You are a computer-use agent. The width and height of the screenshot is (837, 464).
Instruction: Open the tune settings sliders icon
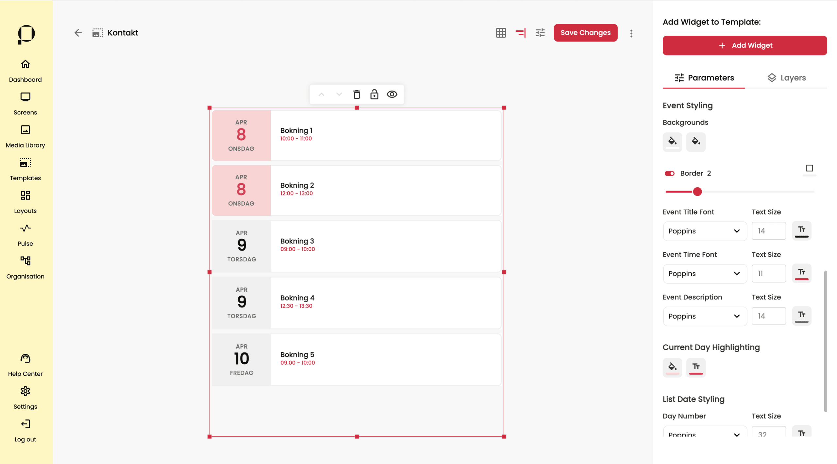540,33
